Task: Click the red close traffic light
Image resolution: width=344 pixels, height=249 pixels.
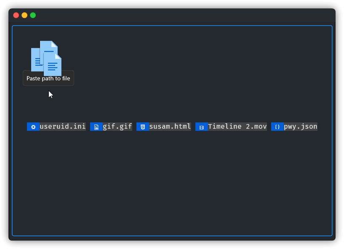Action: [16, 15]
